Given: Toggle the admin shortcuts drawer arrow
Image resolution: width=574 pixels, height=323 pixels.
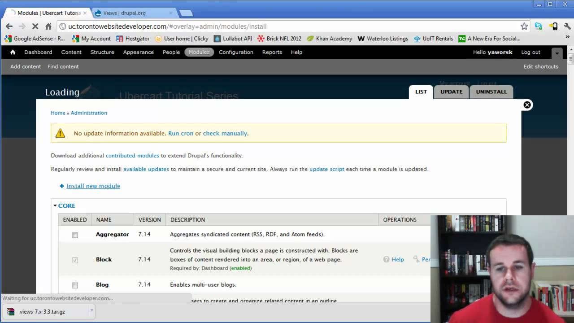Looking at the screenshot, I should coord(557,52).
